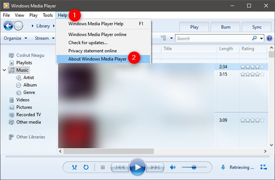Click the horizontal scrollbar right arrow
This screenshot has height=180, width=275.
(x=265, y=151)
